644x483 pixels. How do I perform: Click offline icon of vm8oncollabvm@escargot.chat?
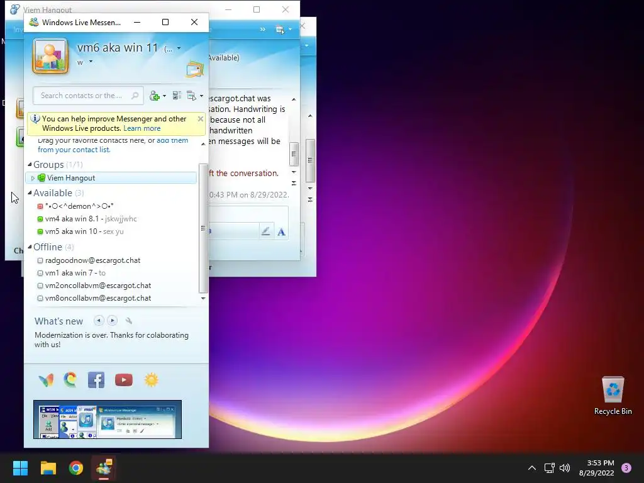(40, 298)
